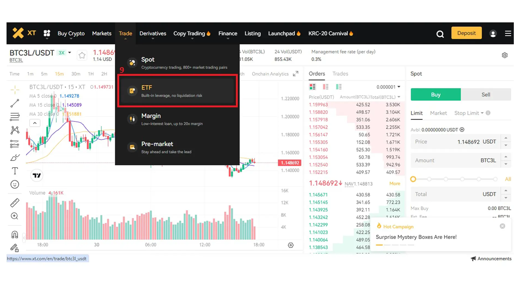Select the 30m chart interval

(76, 74)
